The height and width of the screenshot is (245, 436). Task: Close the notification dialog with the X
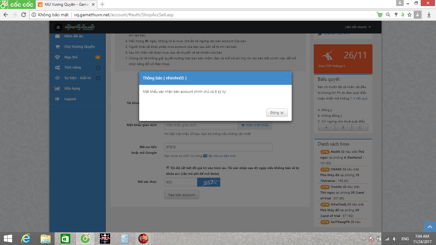(x=286, y=78)
